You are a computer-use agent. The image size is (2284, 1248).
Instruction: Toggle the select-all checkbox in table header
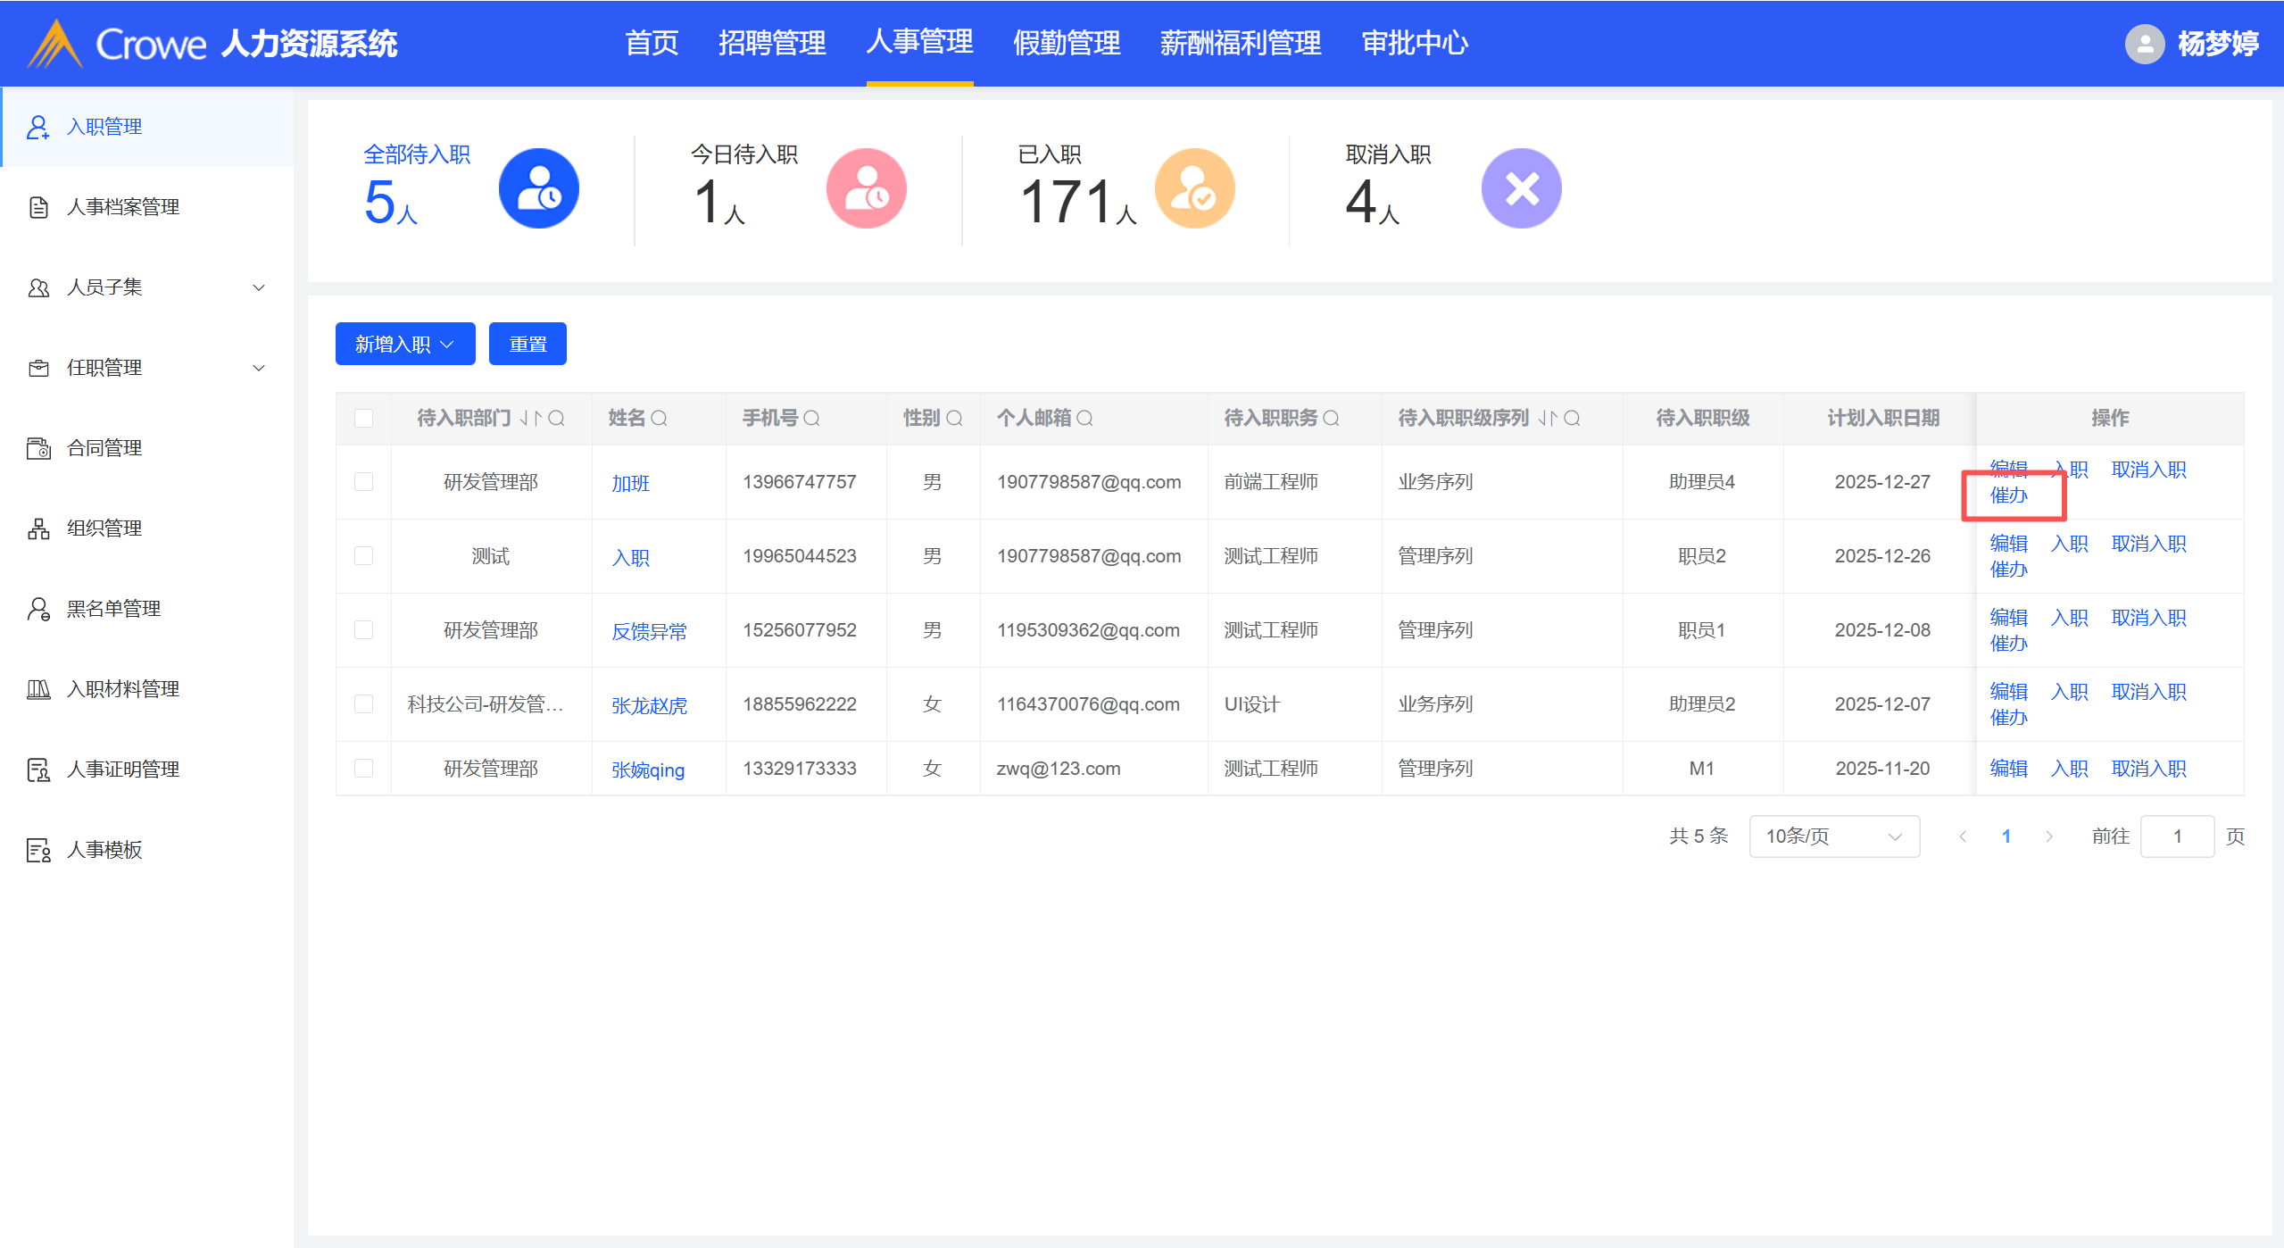coord(363,418)
